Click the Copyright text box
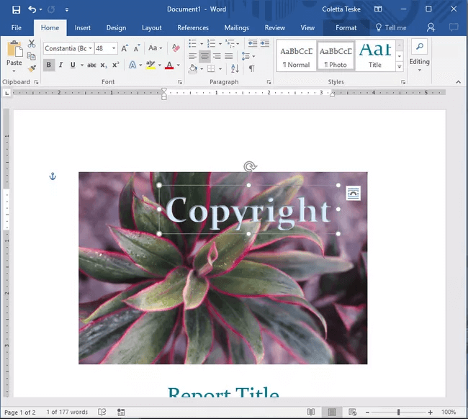The image size is (468, 419). pos(248,209)
